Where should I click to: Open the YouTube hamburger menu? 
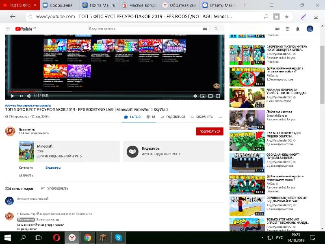click(8, 29)
